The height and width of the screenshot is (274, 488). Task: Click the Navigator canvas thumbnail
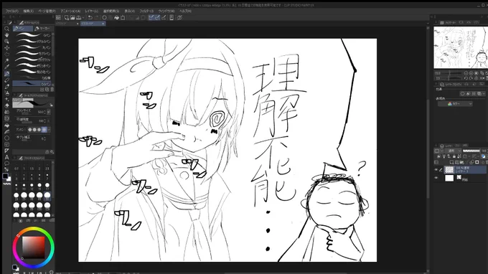pyautogui.click(x=461, y=47)
